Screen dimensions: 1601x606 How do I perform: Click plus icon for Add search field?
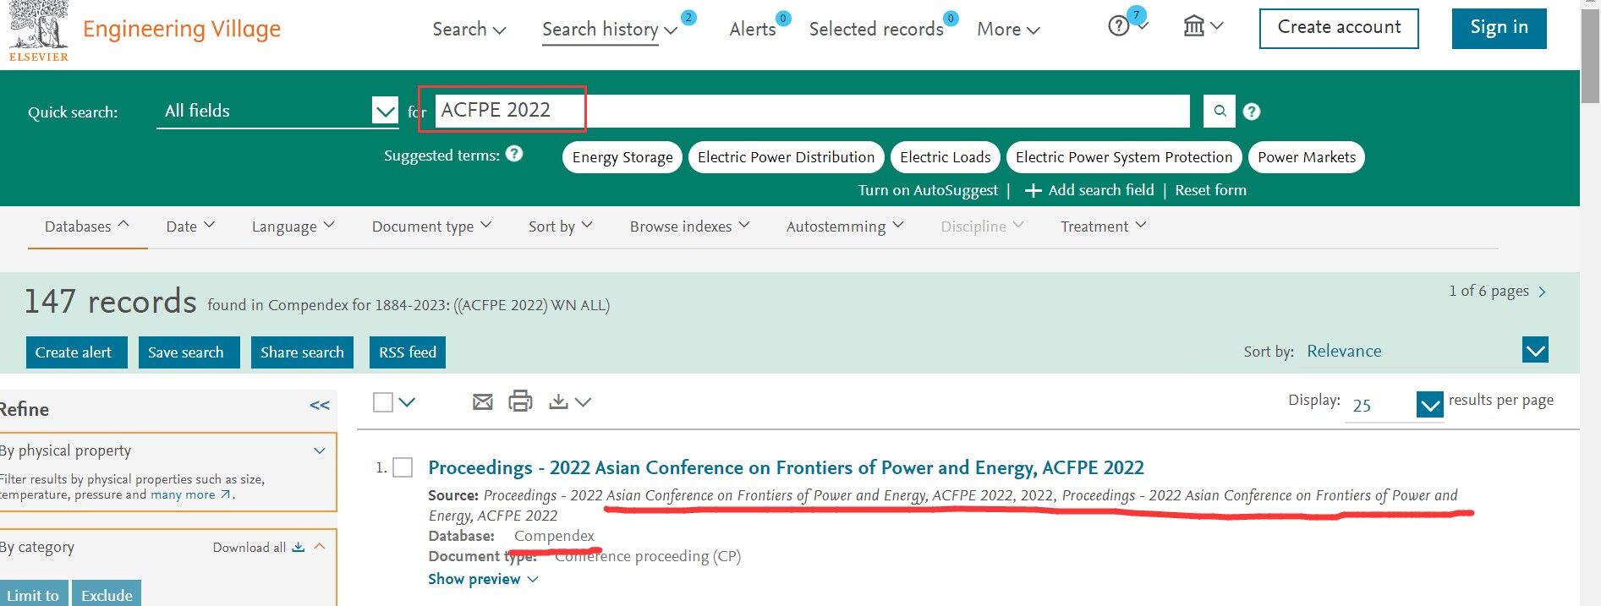(x=1033, y=191)
